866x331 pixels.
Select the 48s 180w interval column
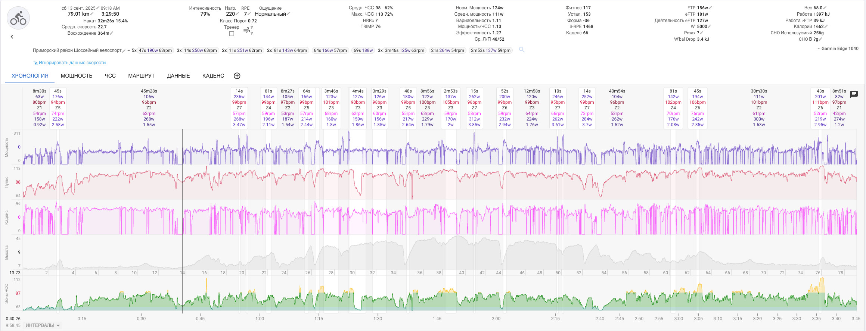408,108
